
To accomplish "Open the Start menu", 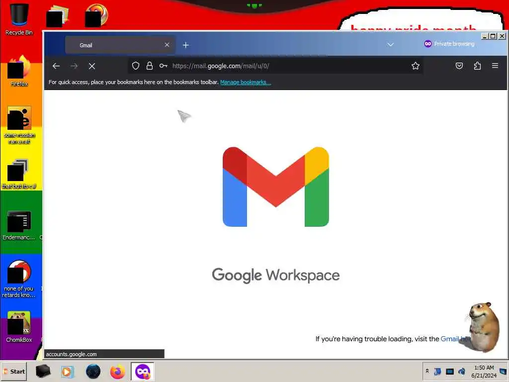I will [x=14, y=371].
